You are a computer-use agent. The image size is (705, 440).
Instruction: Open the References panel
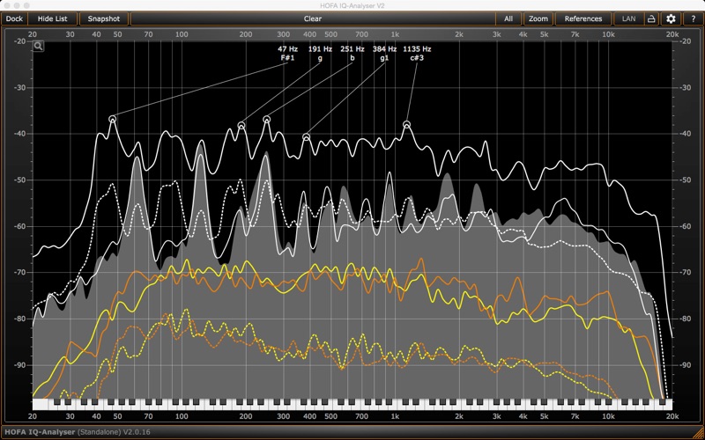pos(583,18)
